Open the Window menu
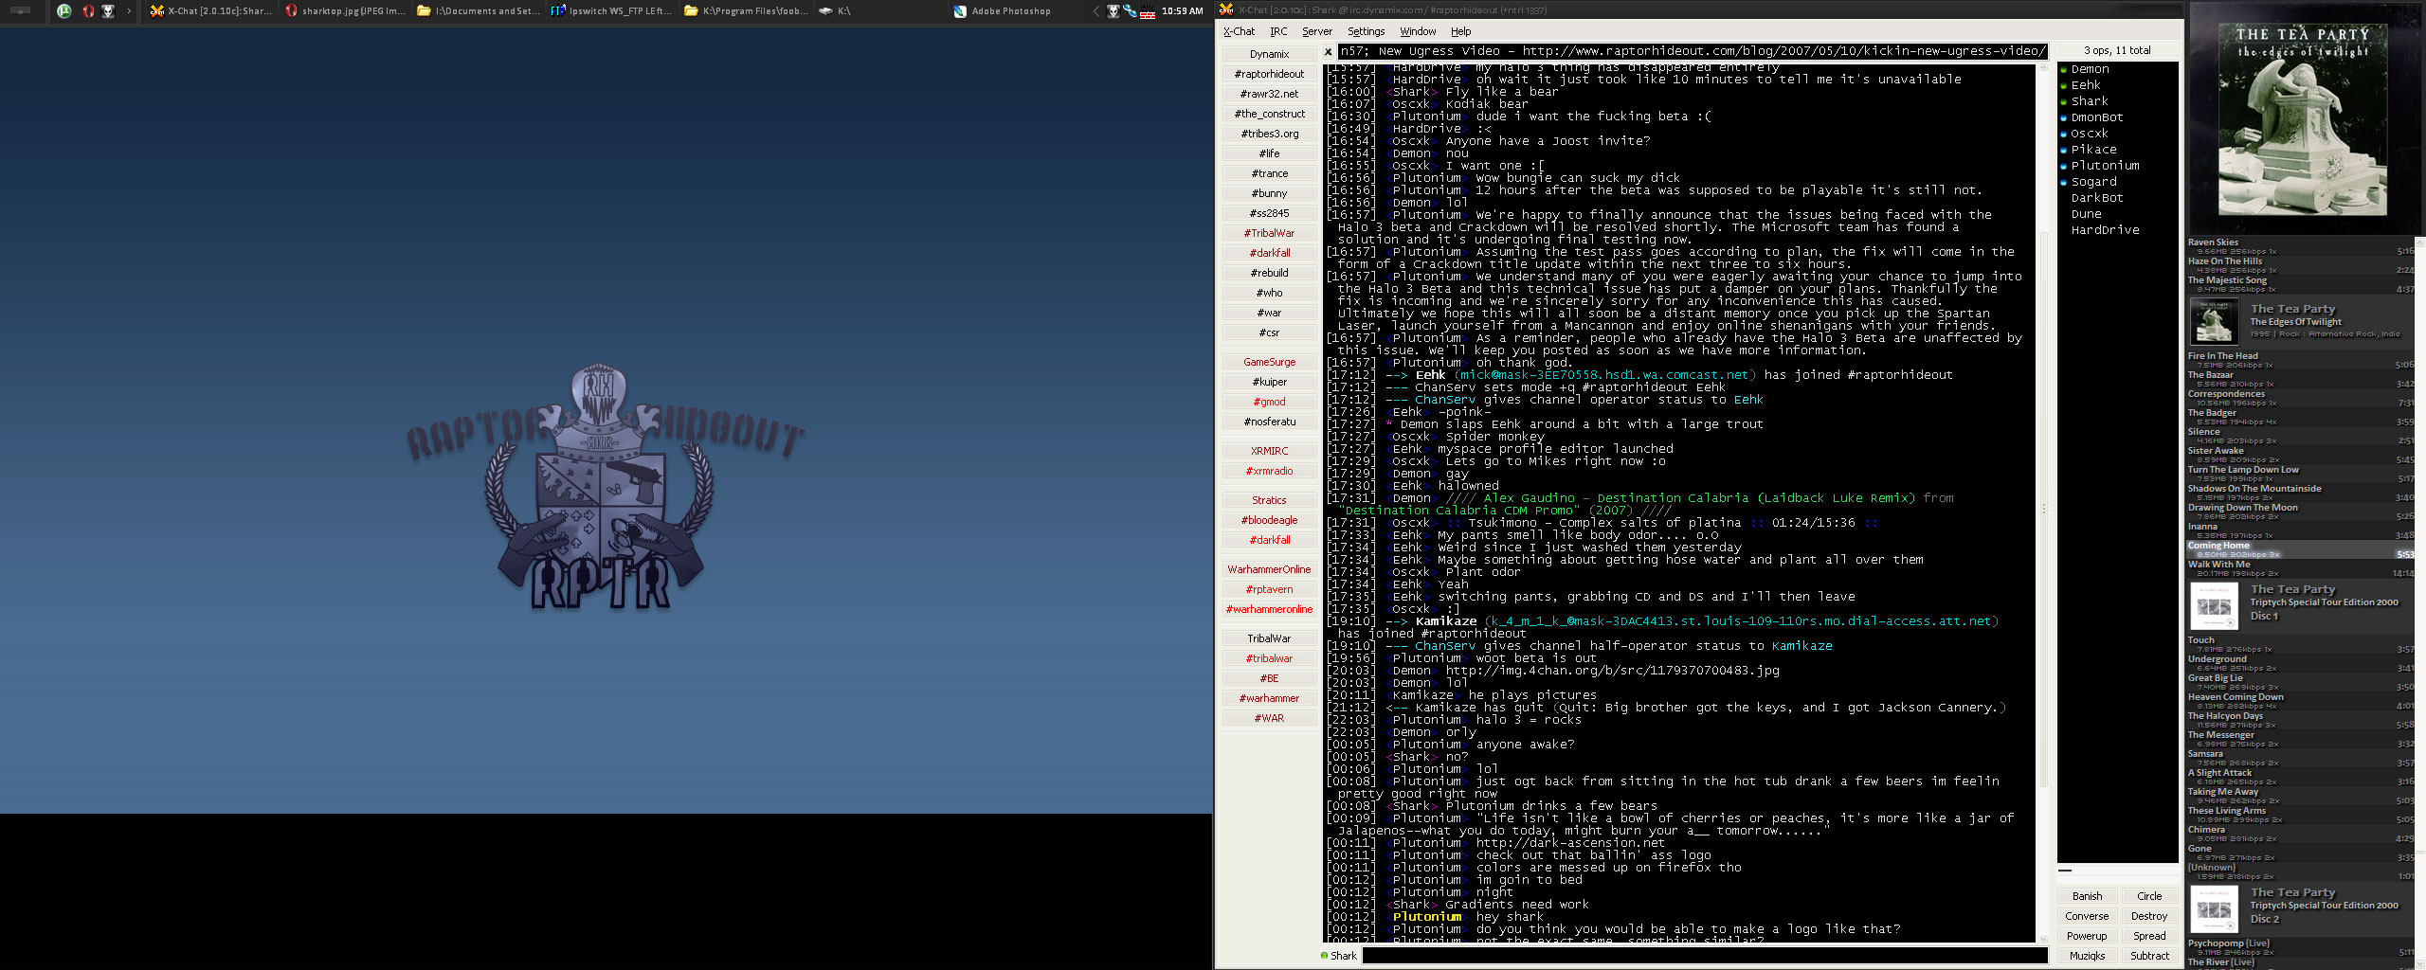This screenshot has width=2426, height=970. 1418,31
